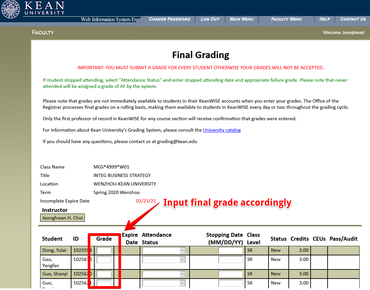Viewport: 370px width, 290px height.
Task: Click the New status for Gao, Yangfan
Action: [276, 260]
